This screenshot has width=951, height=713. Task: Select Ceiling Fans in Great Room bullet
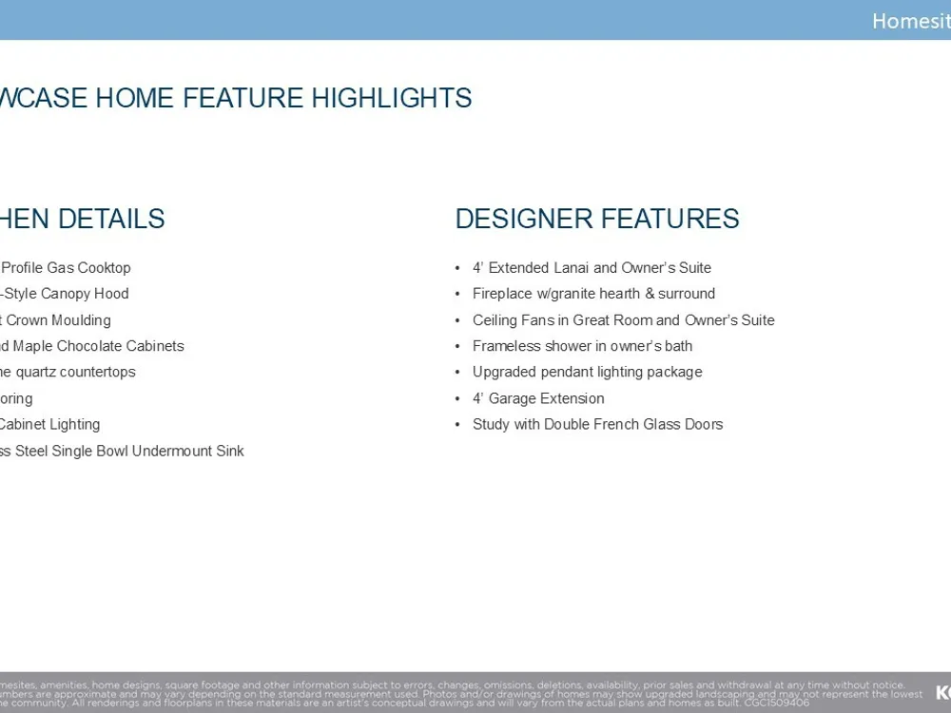click(x=623, y=320)
